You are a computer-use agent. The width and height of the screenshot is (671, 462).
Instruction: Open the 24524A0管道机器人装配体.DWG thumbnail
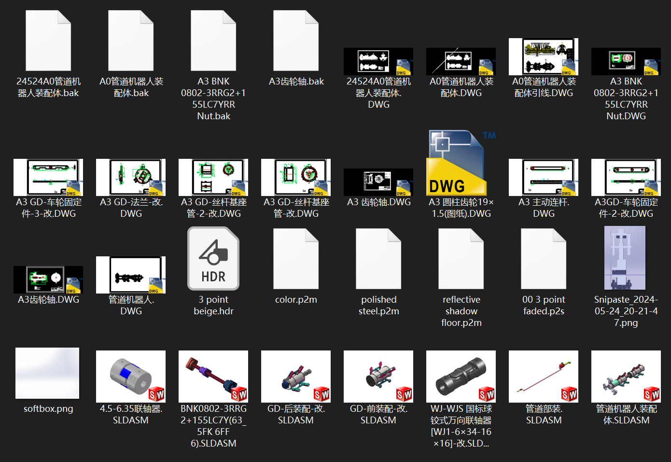point(378,61)
